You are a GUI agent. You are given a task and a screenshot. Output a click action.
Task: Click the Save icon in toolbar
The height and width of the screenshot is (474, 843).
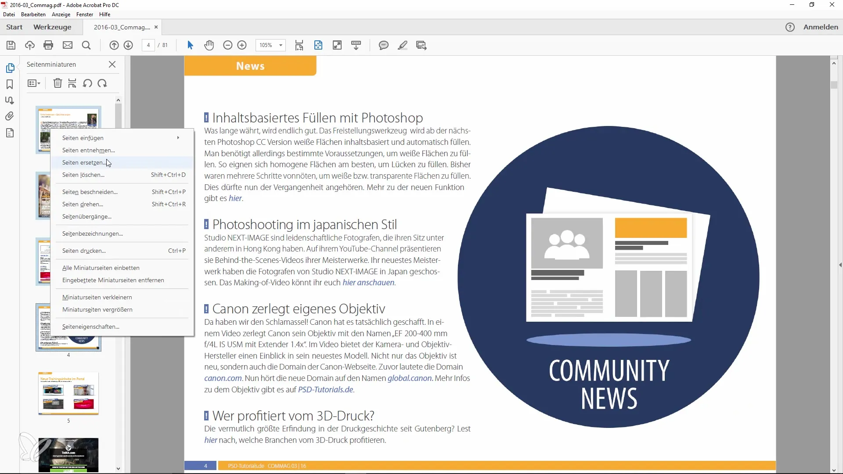(x=11, y=45)
